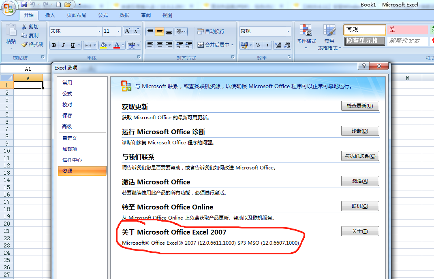Center text horizontally
Screen dimensions: 434x279
[x=159, y=45]
